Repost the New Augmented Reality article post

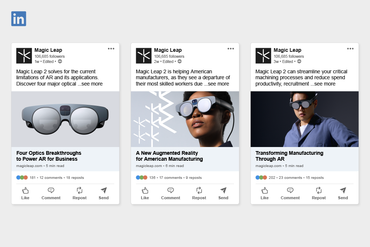pos(199,193)
